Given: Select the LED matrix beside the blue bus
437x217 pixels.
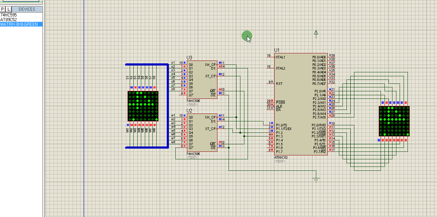Looking at the screenshot, I should point(143,106).
